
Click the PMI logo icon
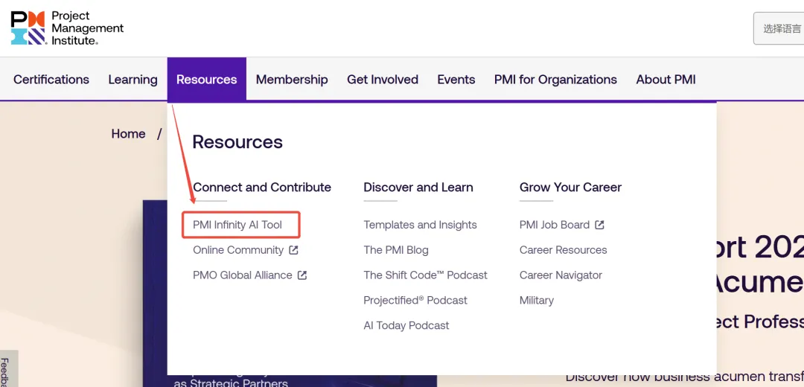28,28
